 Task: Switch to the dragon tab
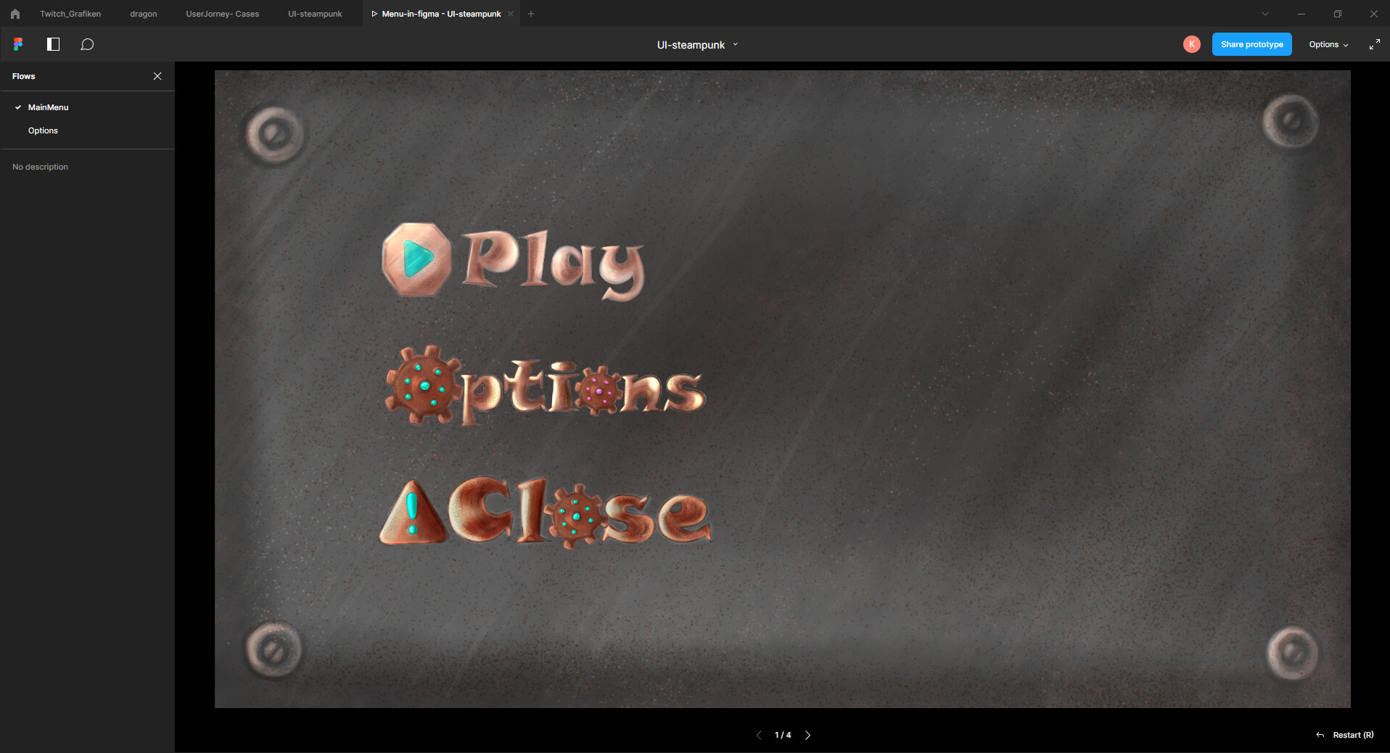pos(143,13)
